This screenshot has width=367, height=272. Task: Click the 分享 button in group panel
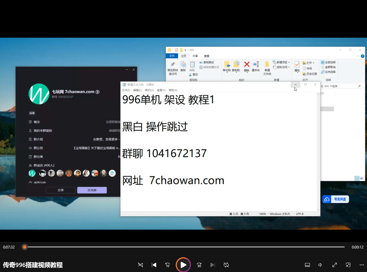click(x=60, y=190)
